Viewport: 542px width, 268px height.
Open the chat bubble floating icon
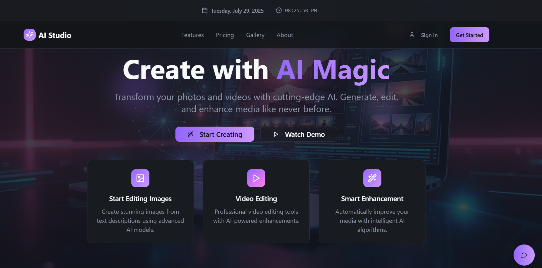(x=524, y=255)
